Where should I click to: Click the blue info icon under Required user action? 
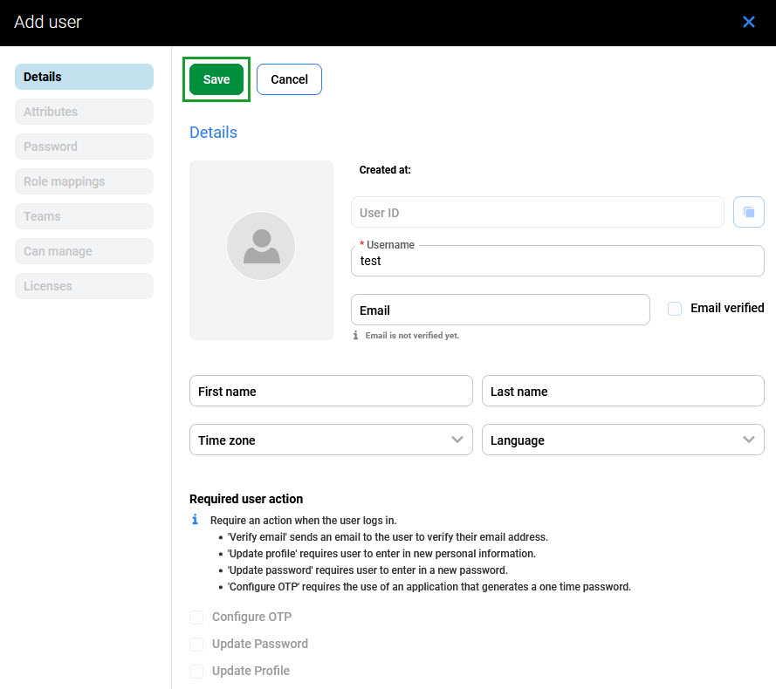[196, 520]
